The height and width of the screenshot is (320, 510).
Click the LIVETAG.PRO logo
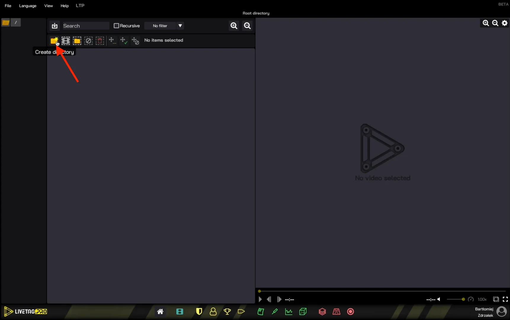pos(25,311)
